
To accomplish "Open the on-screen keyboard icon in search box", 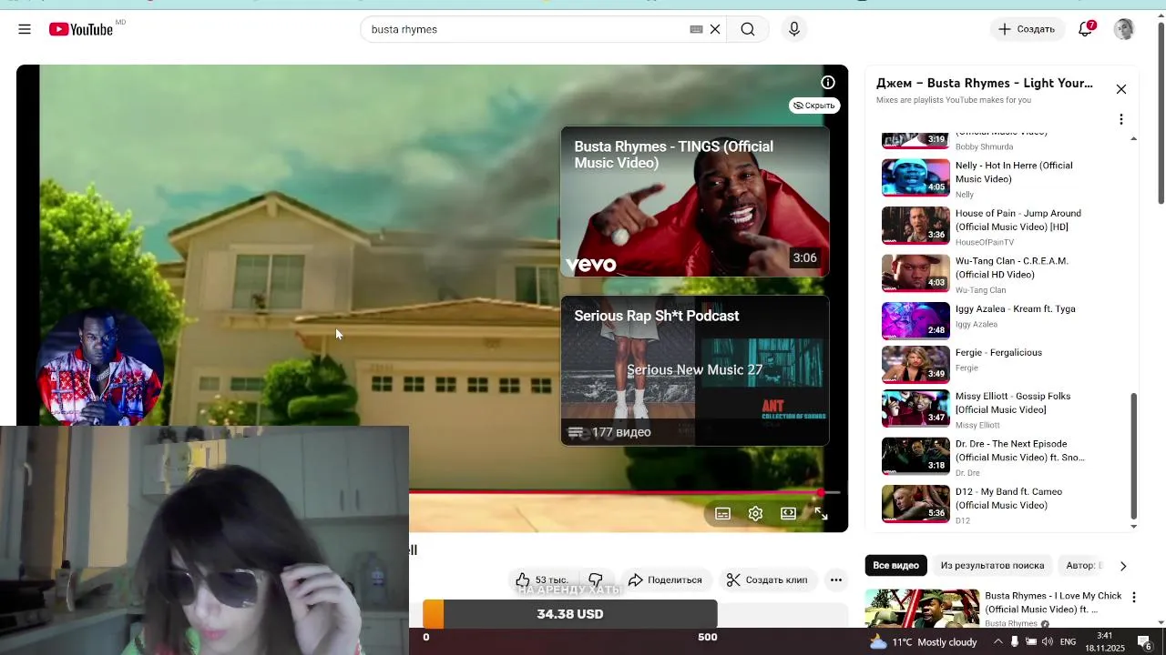I will 696,29.
